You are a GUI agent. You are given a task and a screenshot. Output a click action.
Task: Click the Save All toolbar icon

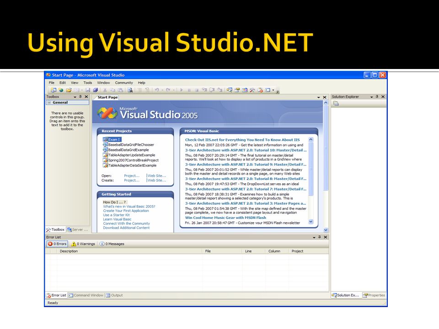coord(96,90)
